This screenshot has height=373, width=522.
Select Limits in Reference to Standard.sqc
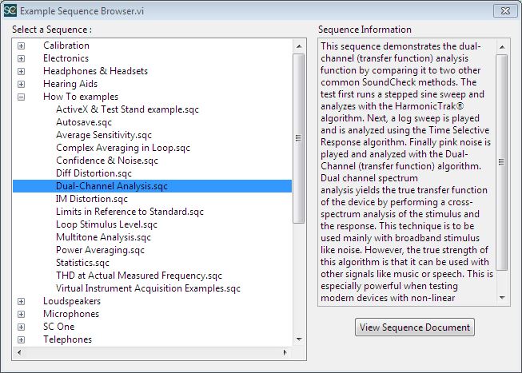(130, 212)
